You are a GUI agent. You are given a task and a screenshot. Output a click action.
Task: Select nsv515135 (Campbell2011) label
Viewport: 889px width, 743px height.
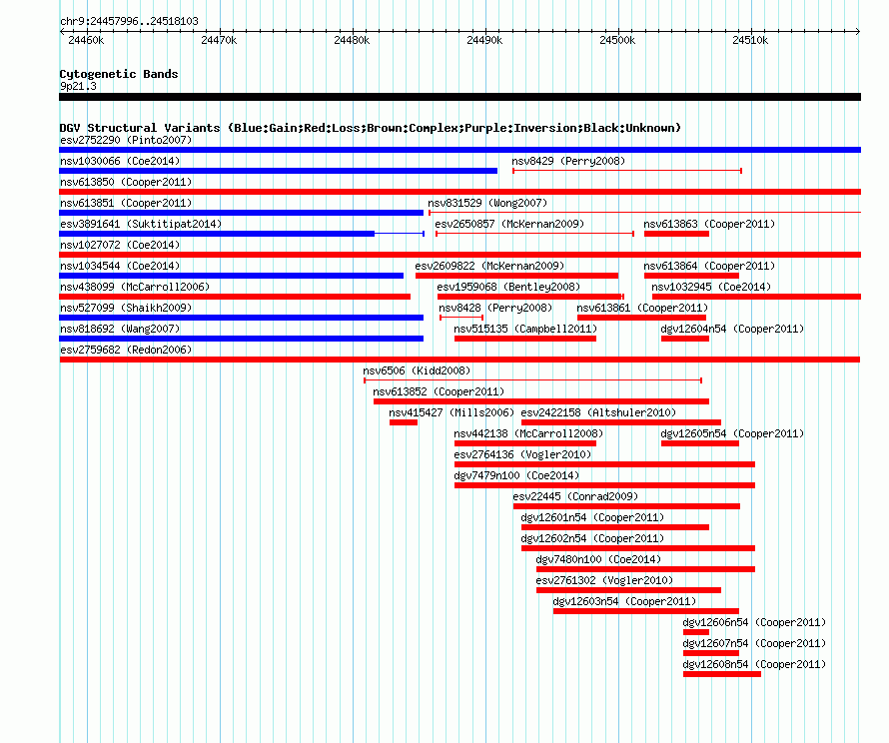click(x=525, y=329)
